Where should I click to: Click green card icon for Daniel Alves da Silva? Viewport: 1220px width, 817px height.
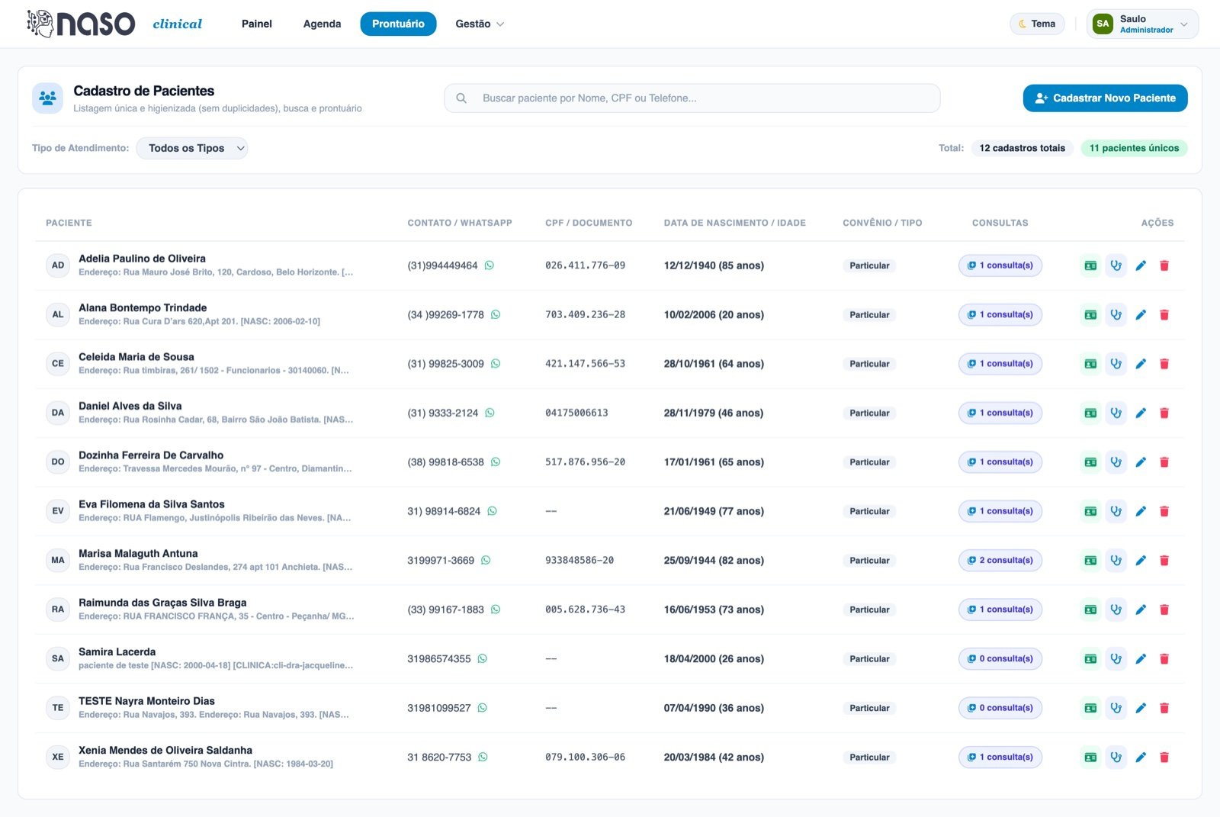pyautogui.click(x=1091, y=413)
